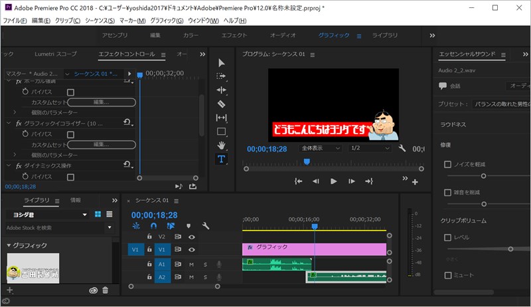Viewport: 531px width, 307px height.
Task: Collapse the グラフィック library section
Action: point(9,245)
